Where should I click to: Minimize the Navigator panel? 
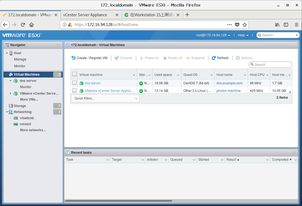pos(58,45)
